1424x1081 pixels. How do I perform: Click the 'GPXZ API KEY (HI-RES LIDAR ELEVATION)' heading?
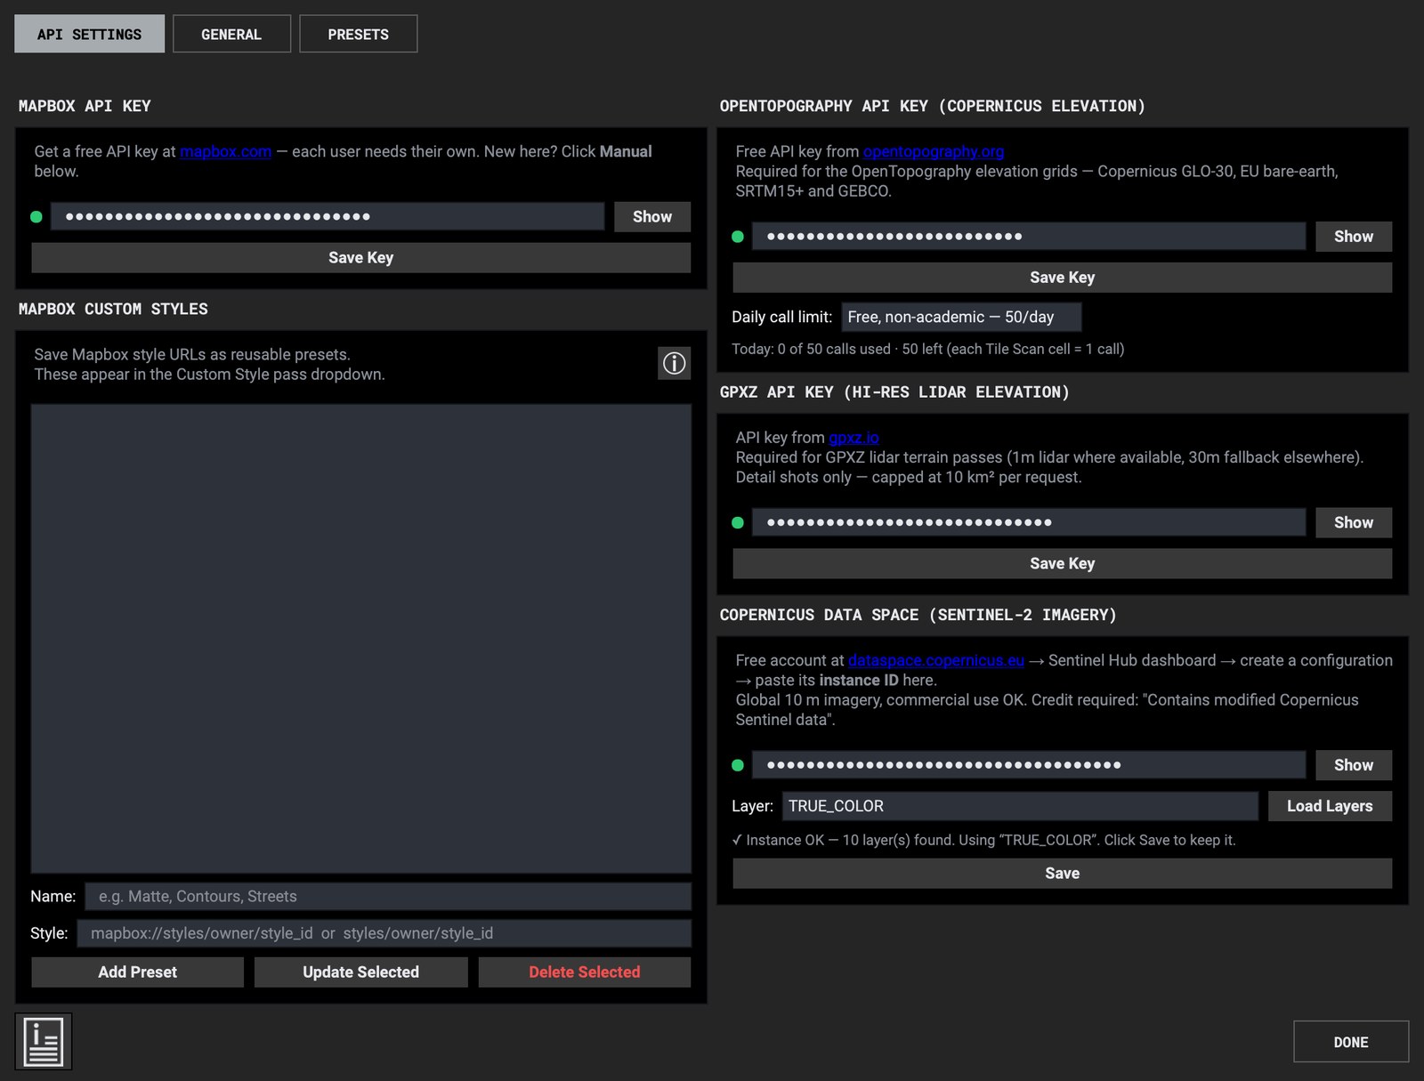pyautogui.click(x=894, y=392)
